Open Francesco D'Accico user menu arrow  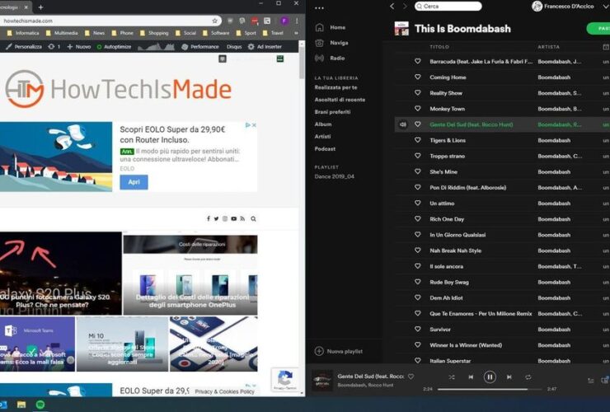point(605,7)
